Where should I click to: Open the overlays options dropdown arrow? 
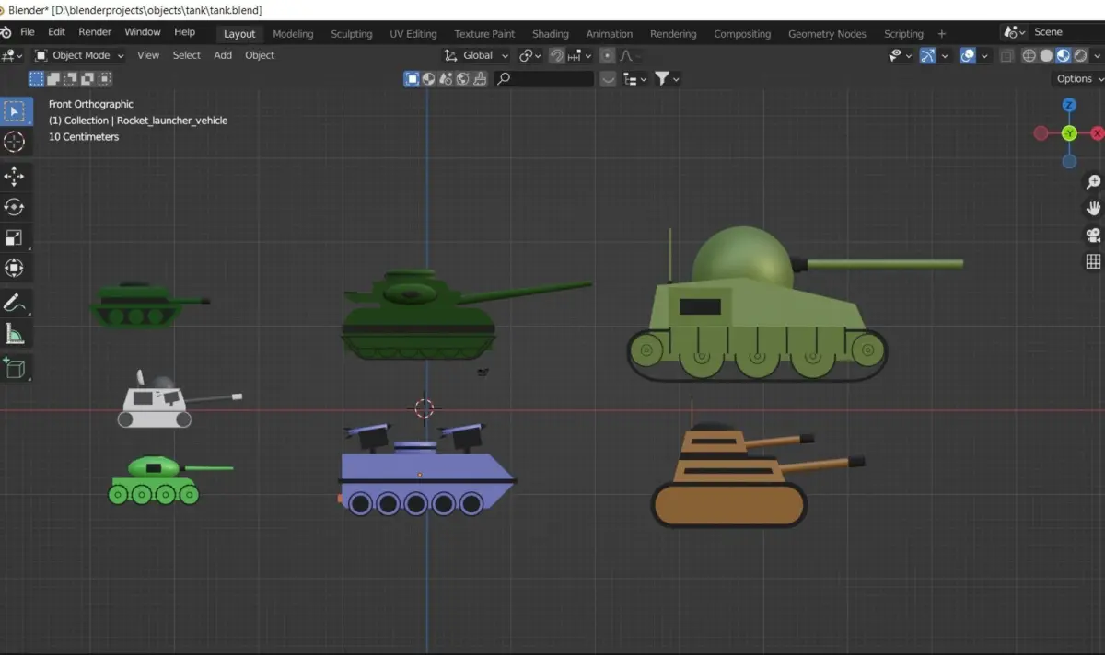click(x=984, y=55)
